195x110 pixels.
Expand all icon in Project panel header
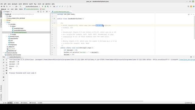(x=41, y=12)
